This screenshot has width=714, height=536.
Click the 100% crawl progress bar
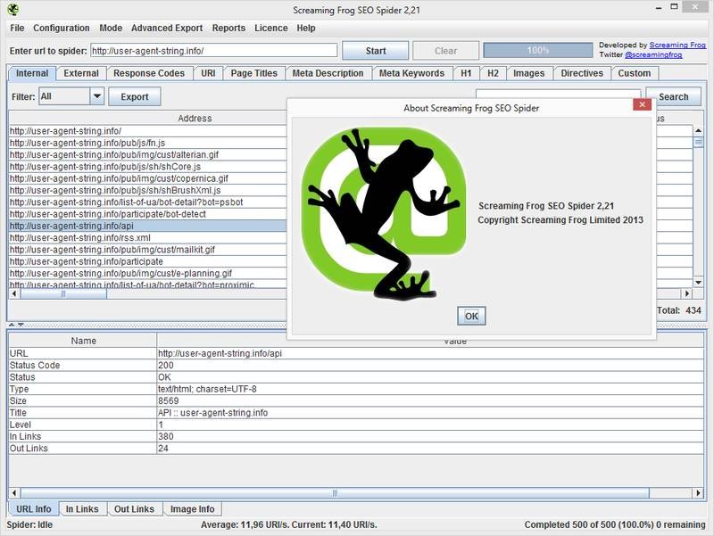click(x=537, y=51)
